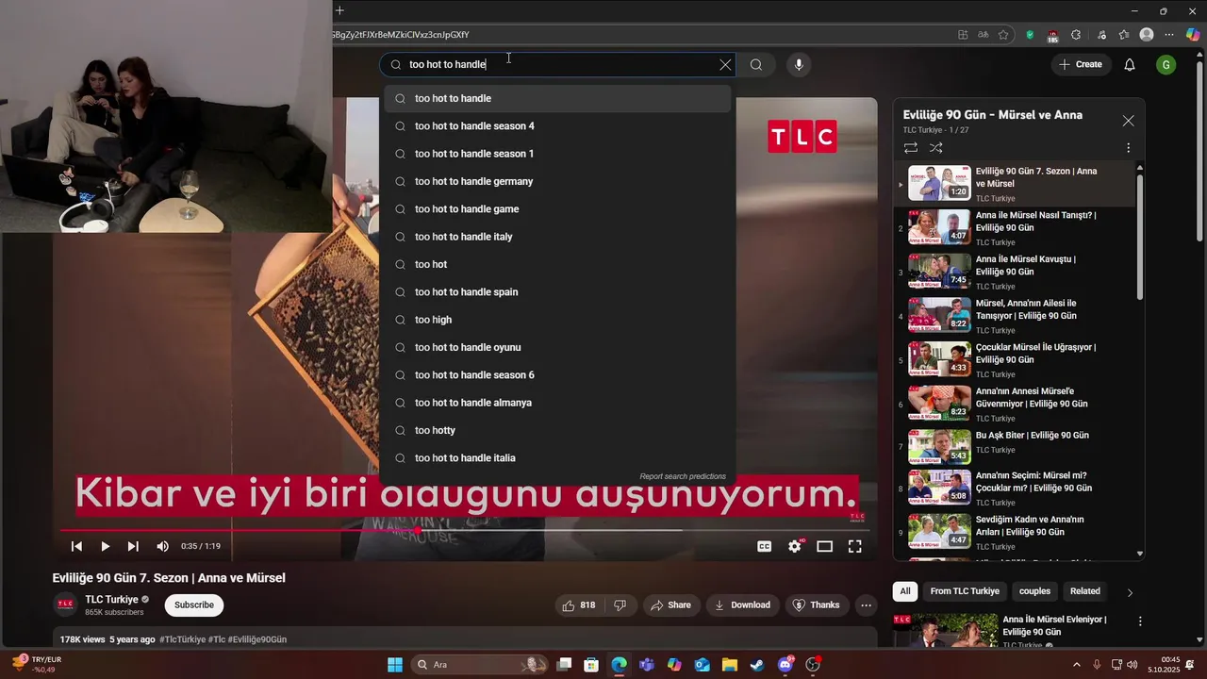1207x679 pixels.
Task: Open playlist three-dot options menu
Action: [x=1128, y=148]
